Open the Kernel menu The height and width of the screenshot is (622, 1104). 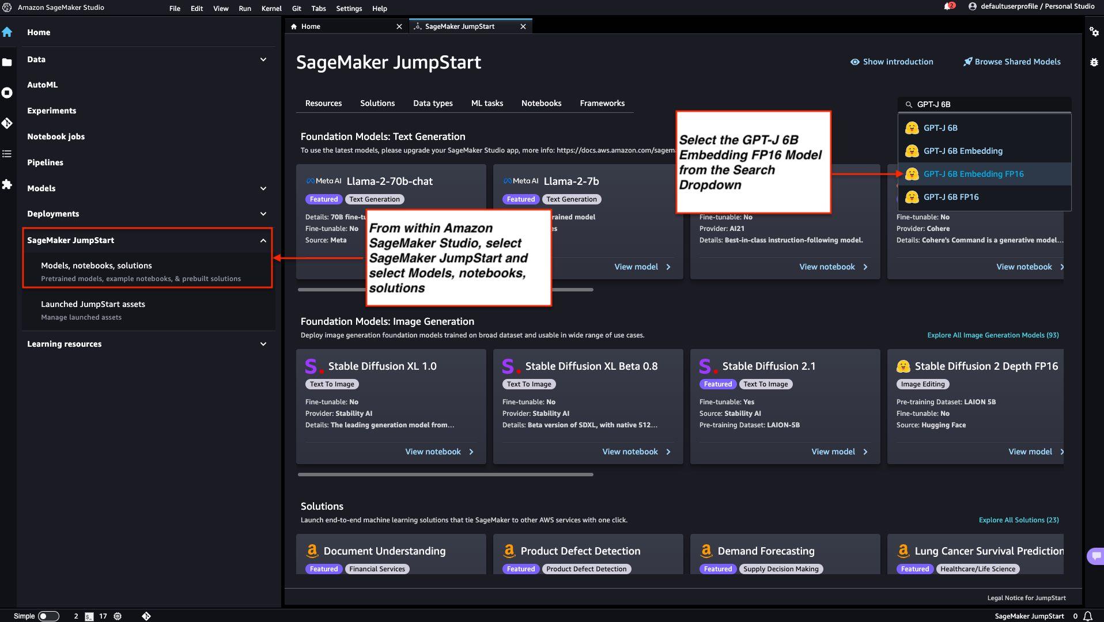tap(271, 8)
